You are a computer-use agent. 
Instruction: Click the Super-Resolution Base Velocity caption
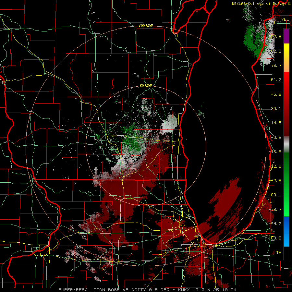tap(147, 290)
